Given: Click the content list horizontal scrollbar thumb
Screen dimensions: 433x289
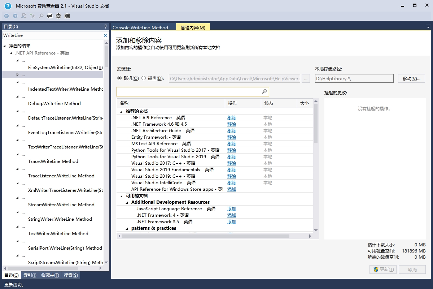Looking at the screenshot, I should coord(206,236).
